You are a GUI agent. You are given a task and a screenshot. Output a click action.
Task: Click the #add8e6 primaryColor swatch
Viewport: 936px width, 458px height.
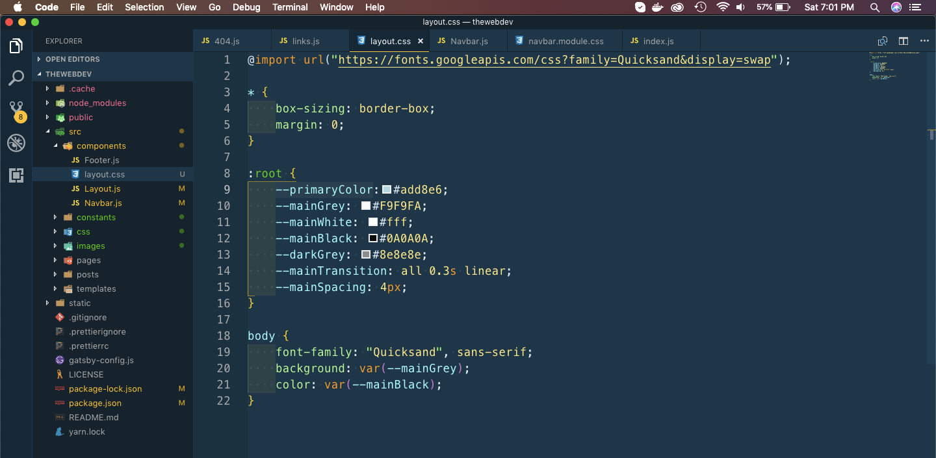tap(387, 190)
